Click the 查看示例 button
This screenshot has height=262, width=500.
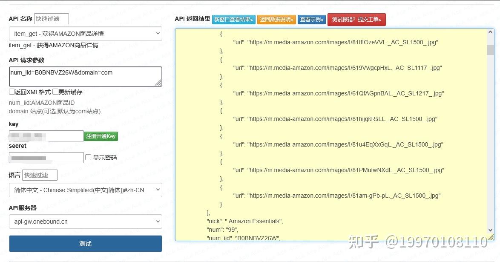(312, 20)
